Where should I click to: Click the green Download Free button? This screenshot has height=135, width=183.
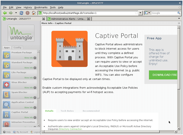pos(163,75)
